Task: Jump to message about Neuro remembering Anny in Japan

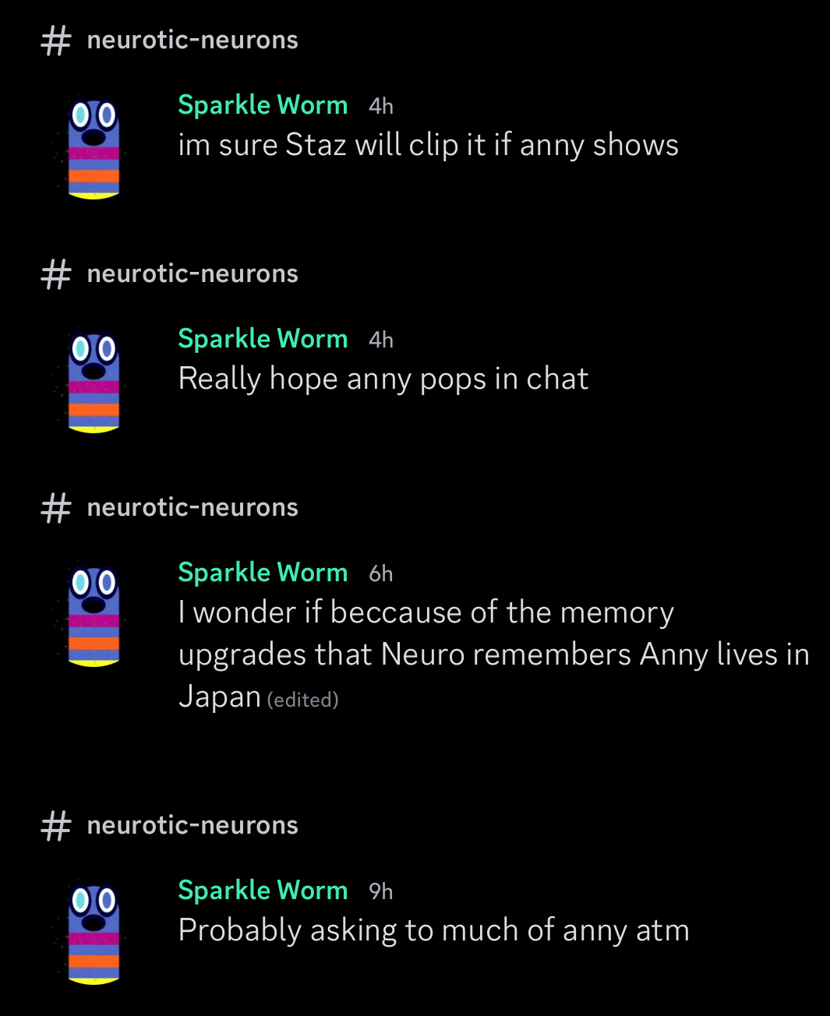Action: click(493, 654)
